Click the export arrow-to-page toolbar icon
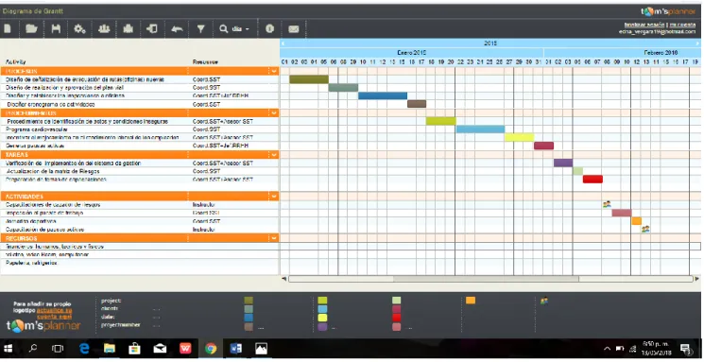This screenshot has height=362, width=704. pyautogui.click(x=152, y=28)
